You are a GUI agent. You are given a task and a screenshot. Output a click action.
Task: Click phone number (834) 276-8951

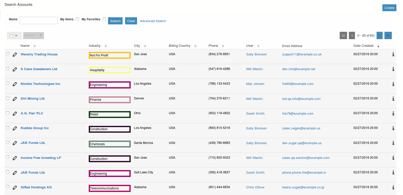(219, 54)
